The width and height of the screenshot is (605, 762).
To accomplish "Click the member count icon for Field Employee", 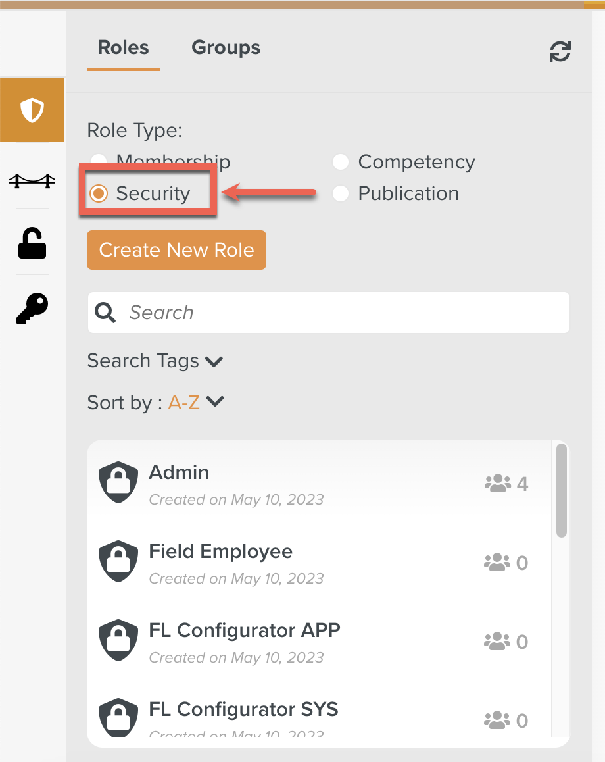I will pos(499,562).
